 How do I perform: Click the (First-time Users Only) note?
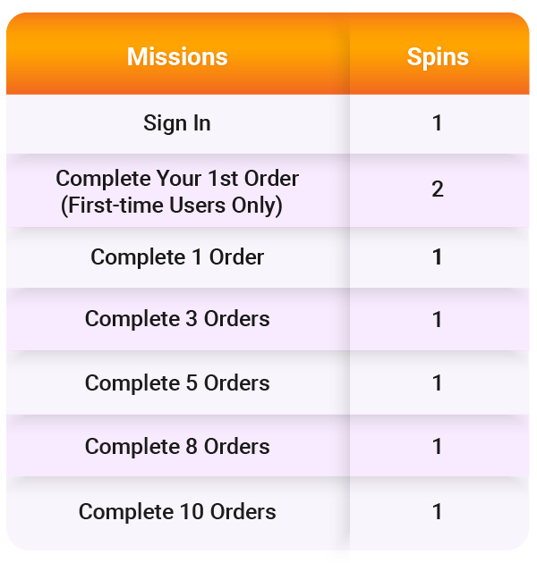(172, 206)
